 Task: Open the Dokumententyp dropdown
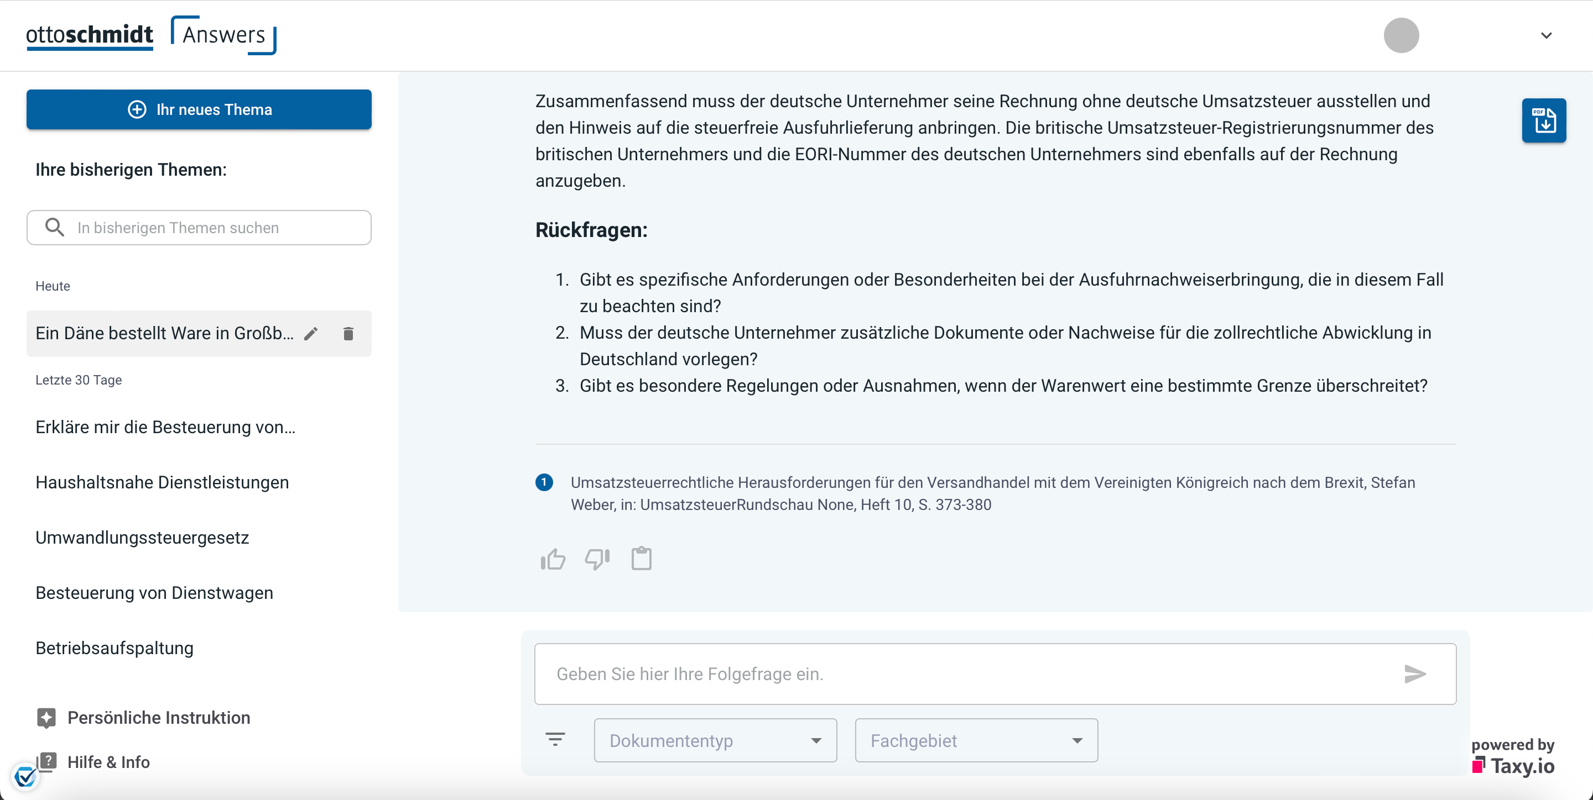point(716,740)
